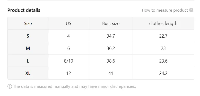Viewport: 200px width, 96px height.
Task: Select the US column header
Action: (x=68, y=23)
